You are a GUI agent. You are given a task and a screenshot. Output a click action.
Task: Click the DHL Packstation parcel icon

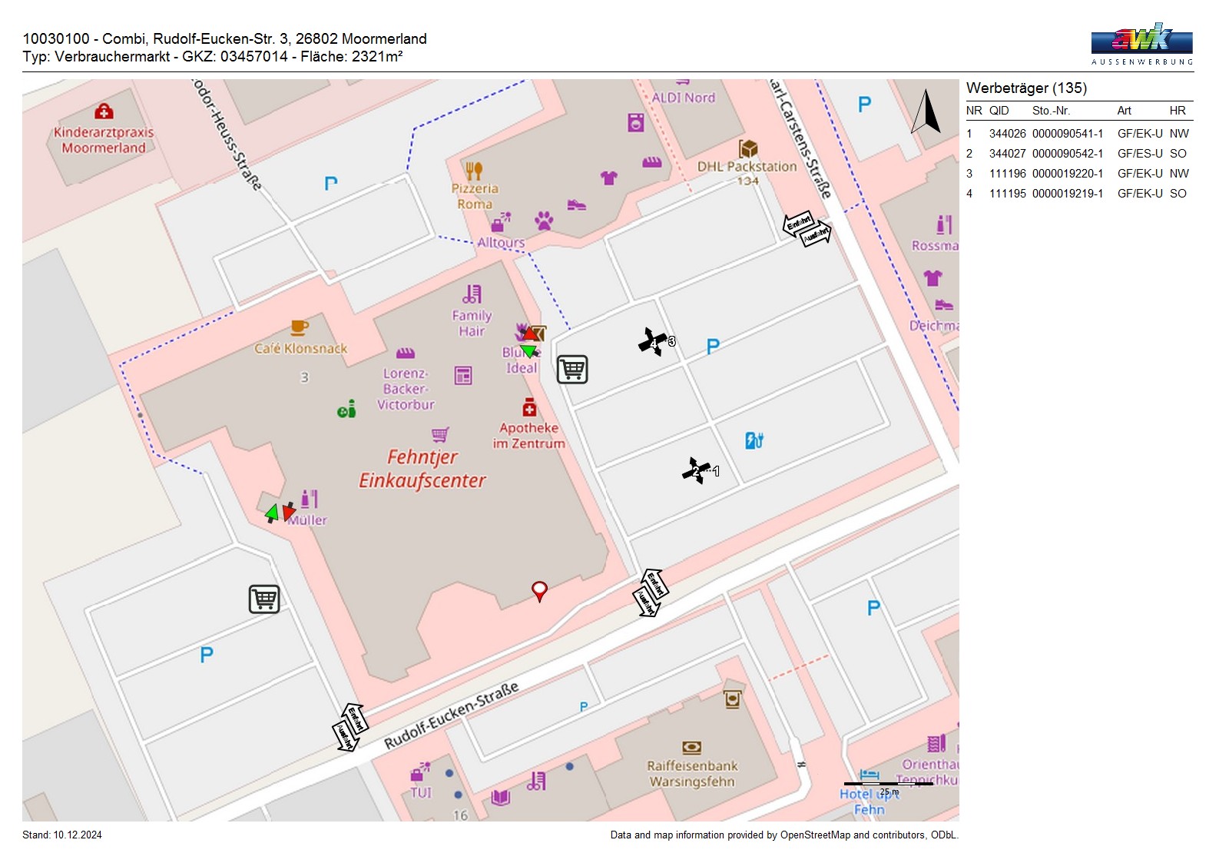point(747,148)
